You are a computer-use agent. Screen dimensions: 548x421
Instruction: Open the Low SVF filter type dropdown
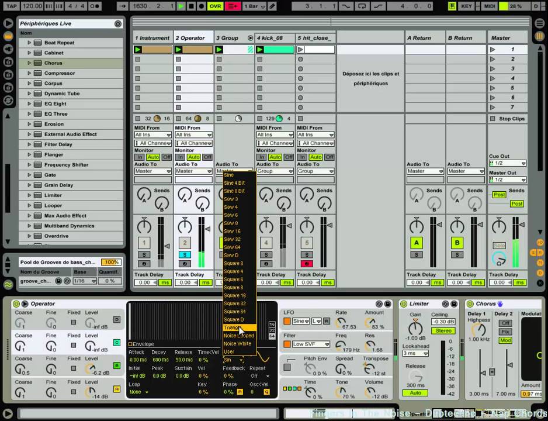(x=311, y=344)
